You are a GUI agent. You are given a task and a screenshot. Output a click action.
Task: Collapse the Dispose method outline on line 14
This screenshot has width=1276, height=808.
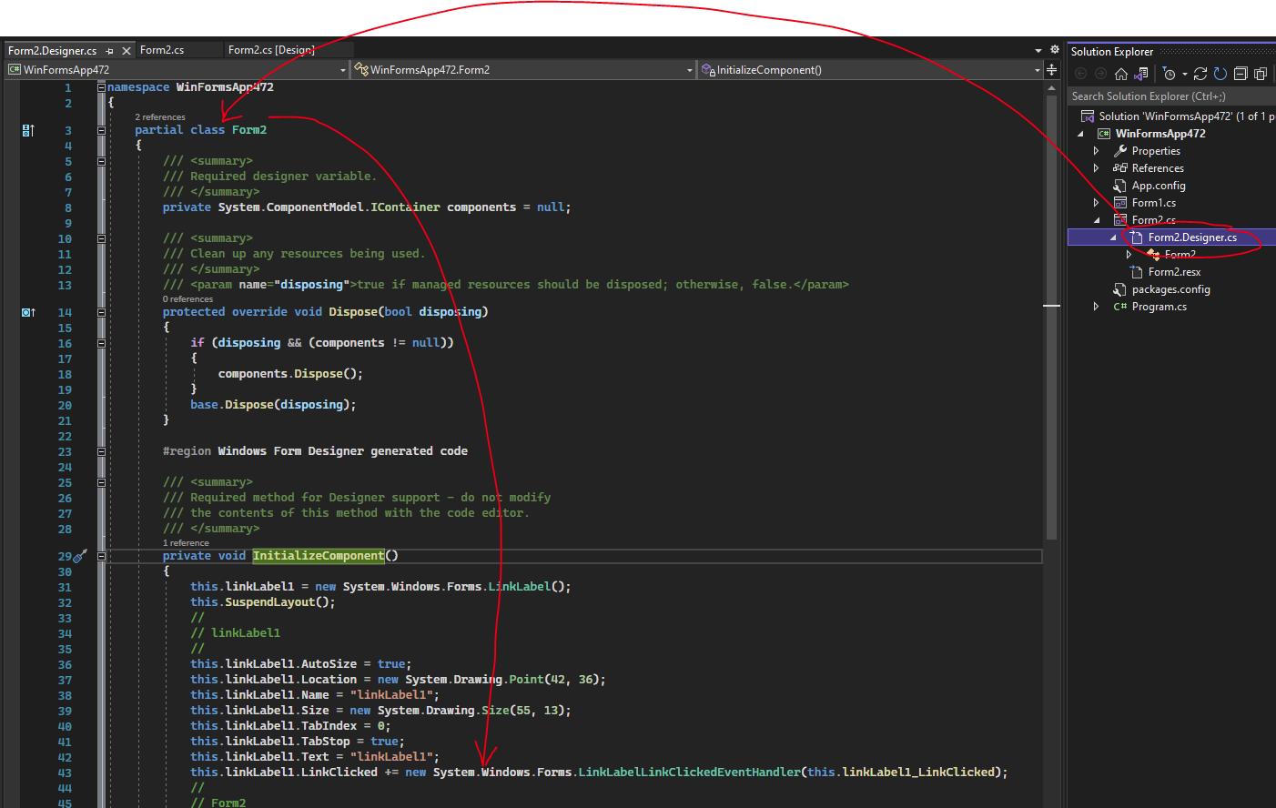pyautogui.click(x=101, y=312)
